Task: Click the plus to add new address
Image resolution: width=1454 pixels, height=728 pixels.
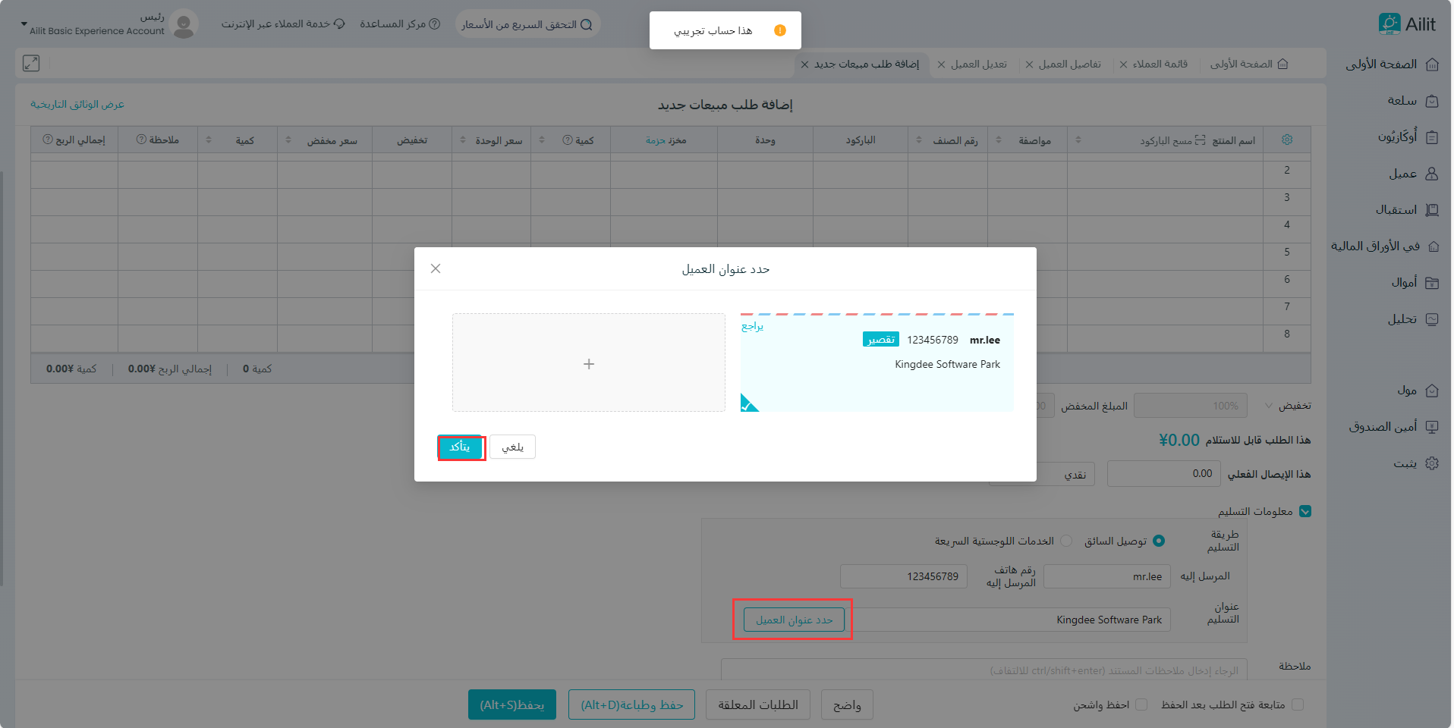Action: click(588, 364)
